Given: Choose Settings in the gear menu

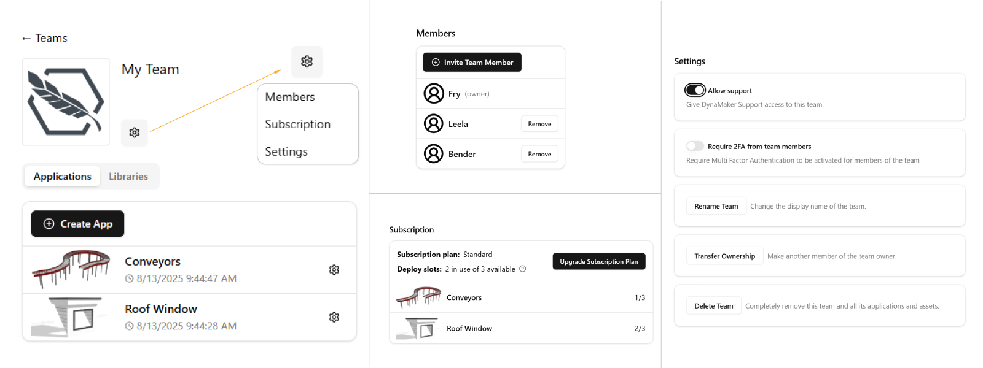Looking at the screenshot, I should (286, 151).
